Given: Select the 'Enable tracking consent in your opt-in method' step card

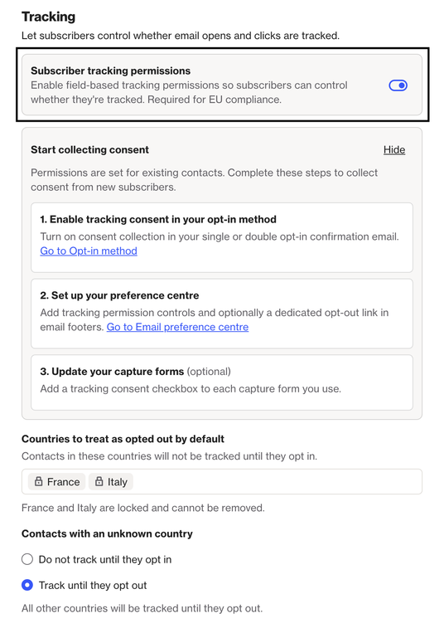Looking at the screenshot, I should point(222,237).
